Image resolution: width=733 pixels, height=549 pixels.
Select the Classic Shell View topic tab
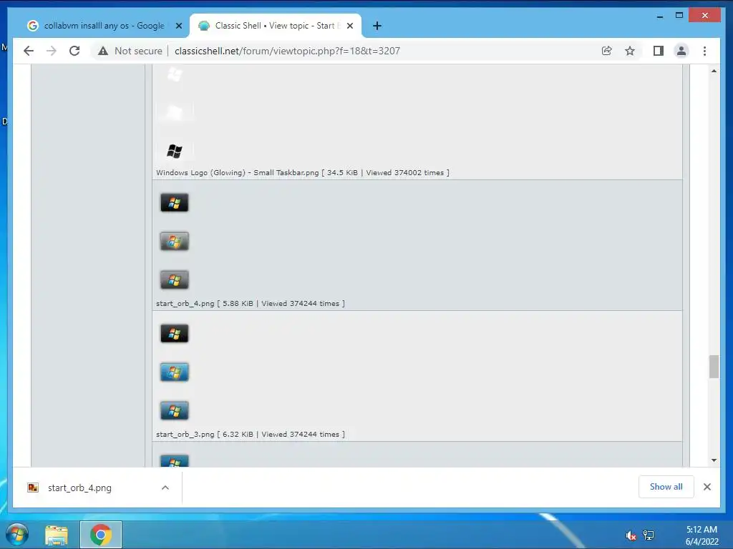275,26
